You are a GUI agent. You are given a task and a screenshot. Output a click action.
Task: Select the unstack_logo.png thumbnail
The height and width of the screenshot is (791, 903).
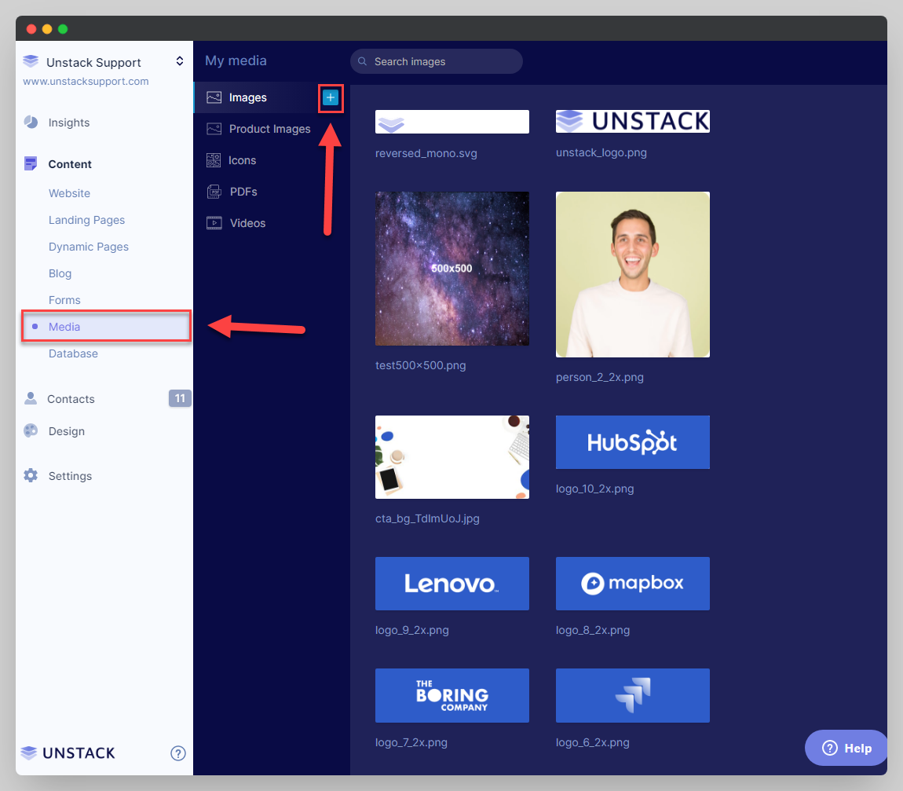tap(632, 121)
